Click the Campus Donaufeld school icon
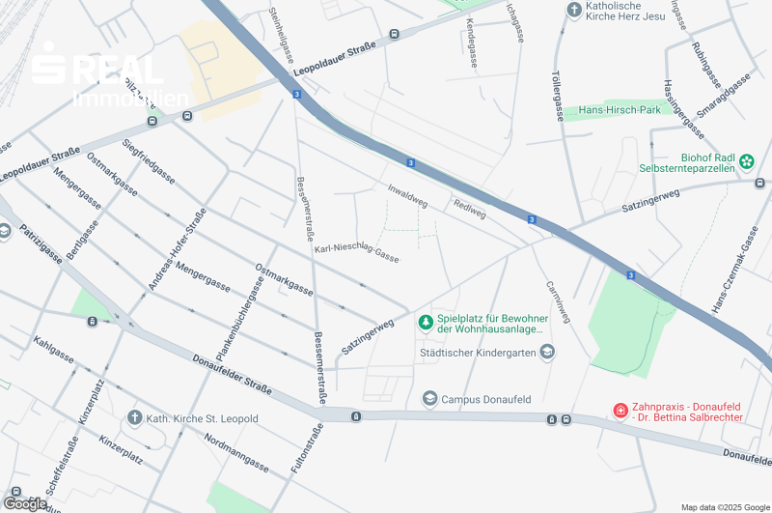The image size is (772, 513). 429,398
